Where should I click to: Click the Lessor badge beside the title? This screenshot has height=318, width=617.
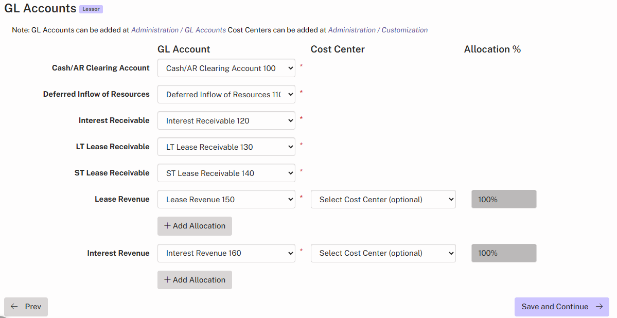[91, 9]
